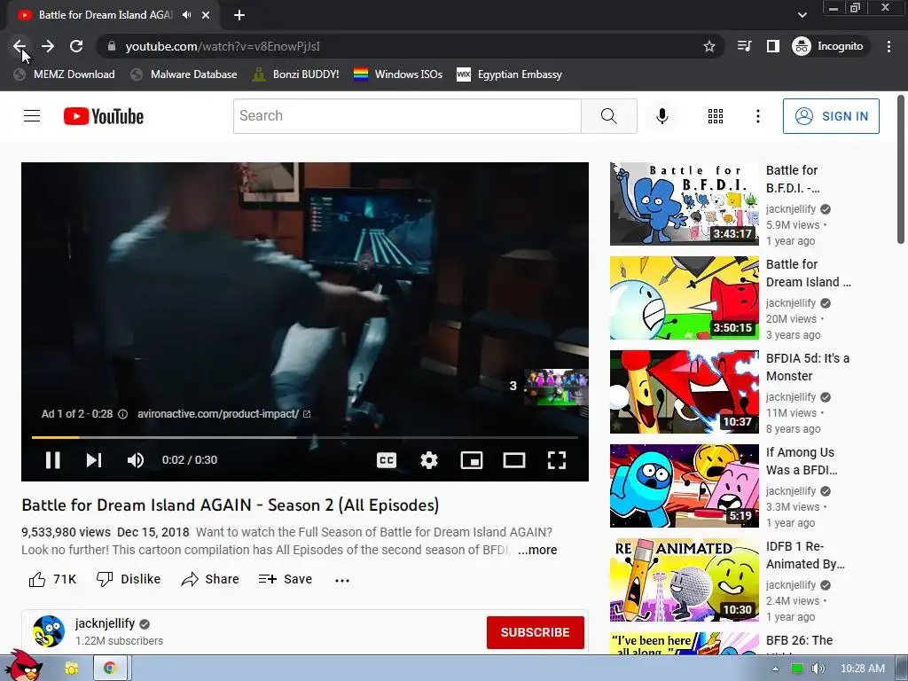Click the URL address bar
Image resolution: width=908 pixels, height=681 pixels.
[405, 46]
